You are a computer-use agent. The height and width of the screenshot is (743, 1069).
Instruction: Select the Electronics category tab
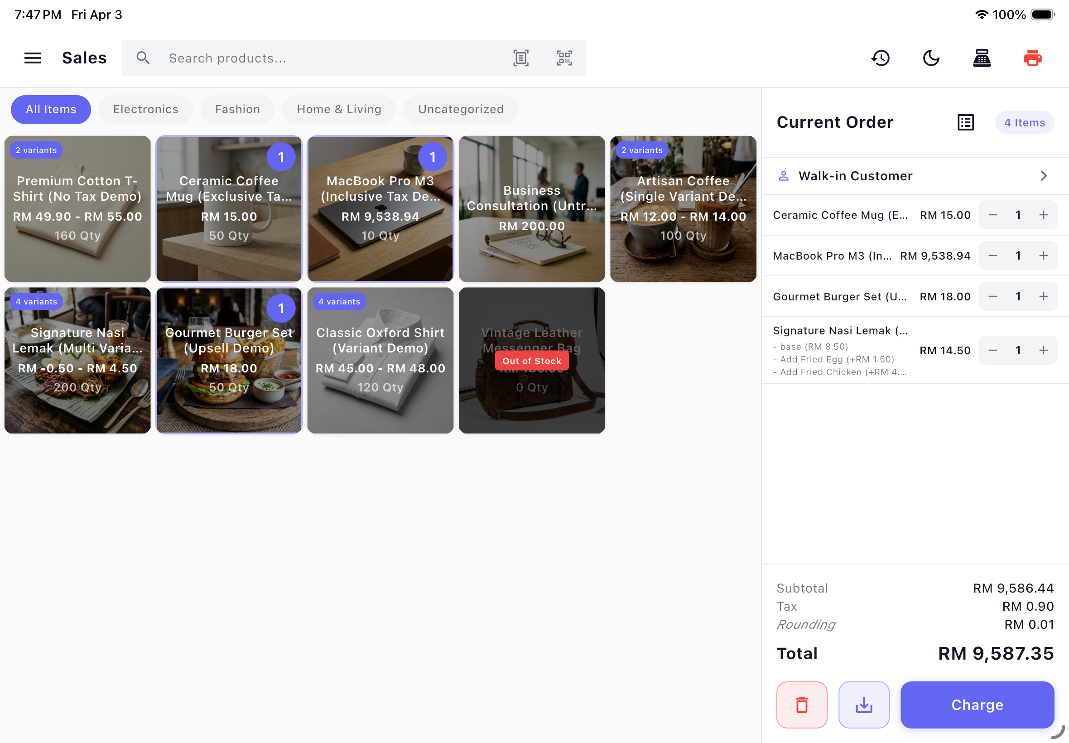click(x=146, y=109)
